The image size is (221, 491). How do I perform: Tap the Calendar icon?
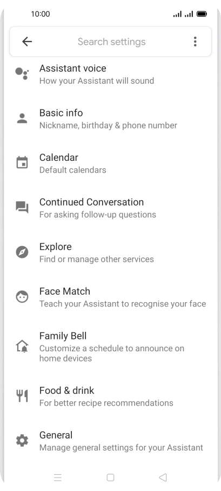(22, 163)
